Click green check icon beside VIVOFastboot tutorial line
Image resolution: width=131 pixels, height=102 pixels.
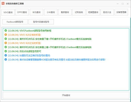point(6,31)
